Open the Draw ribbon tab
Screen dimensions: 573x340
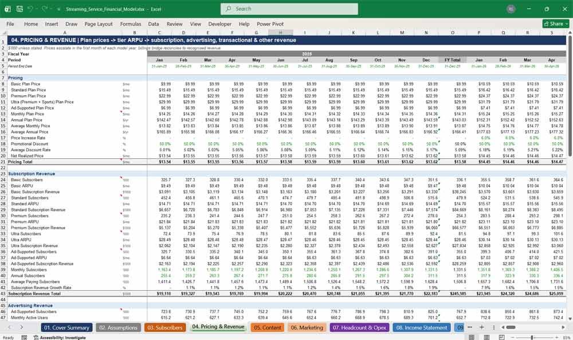(x=71, y=24)
